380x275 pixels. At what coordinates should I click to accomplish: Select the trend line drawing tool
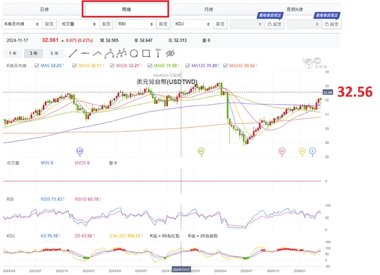tap(73, 53)
